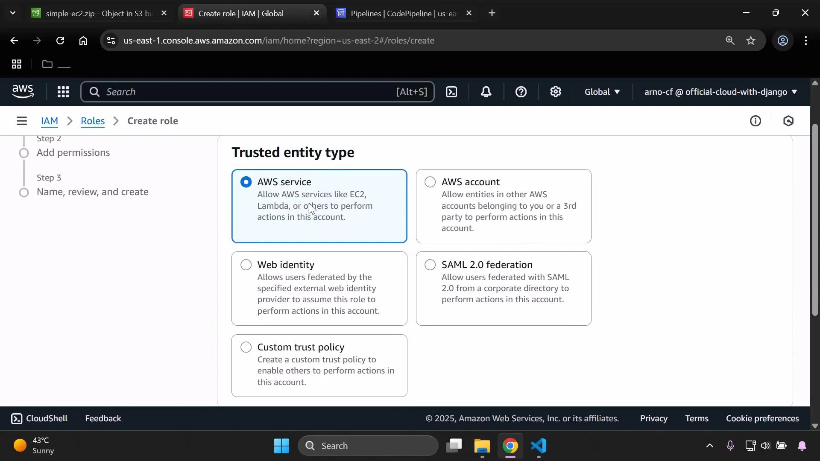Expand the arno-cf account menu
This screenshot has width=820, height=461.
[x=720, y=92]
